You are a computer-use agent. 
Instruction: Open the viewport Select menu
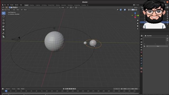(18, 10)
